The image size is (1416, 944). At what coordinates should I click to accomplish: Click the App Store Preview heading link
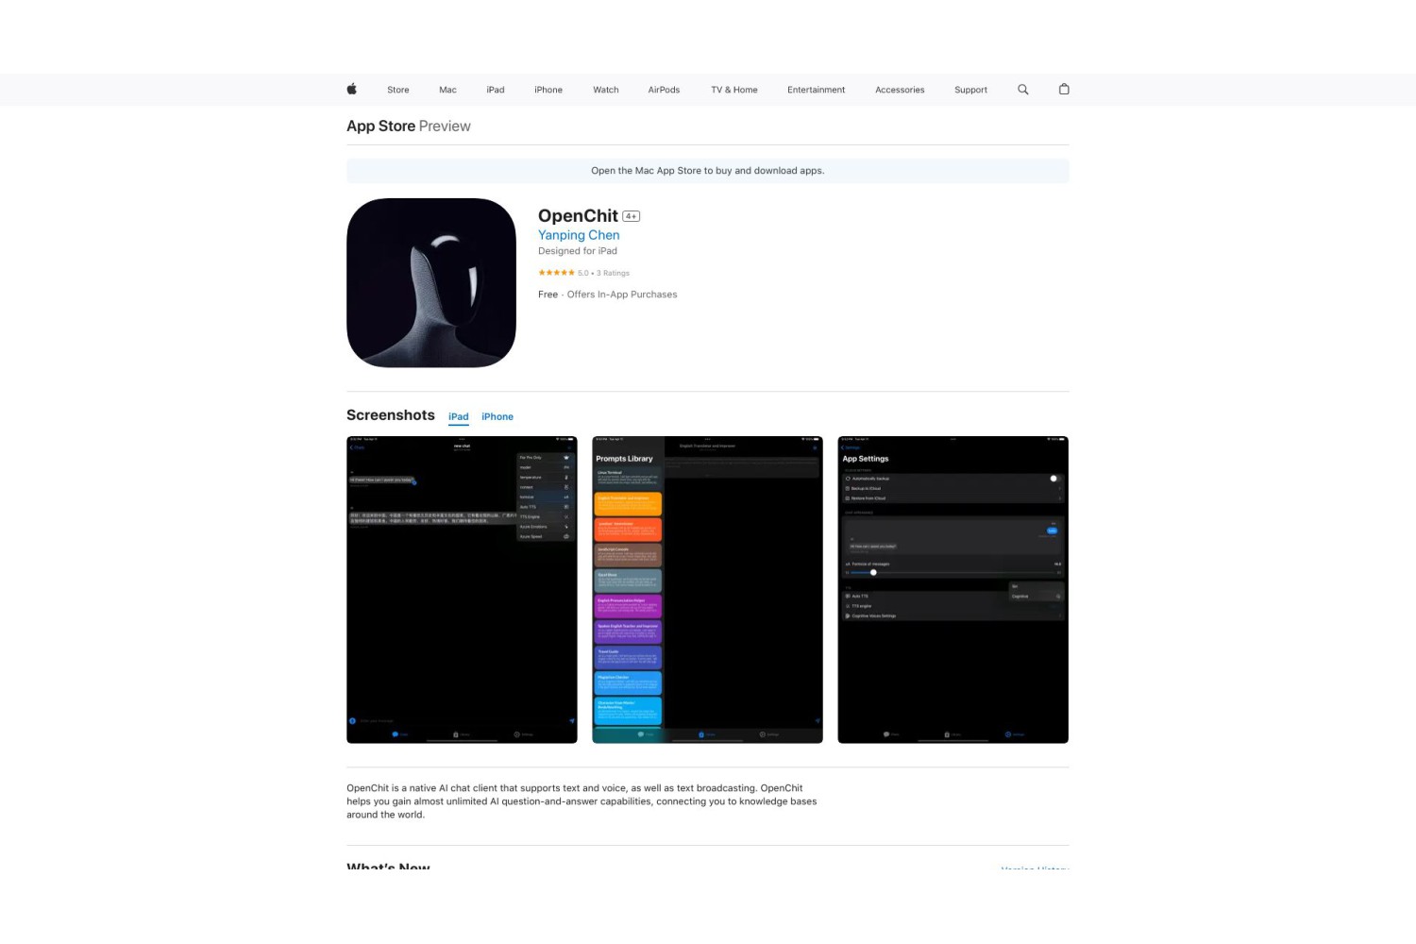(x=409, y=126)
